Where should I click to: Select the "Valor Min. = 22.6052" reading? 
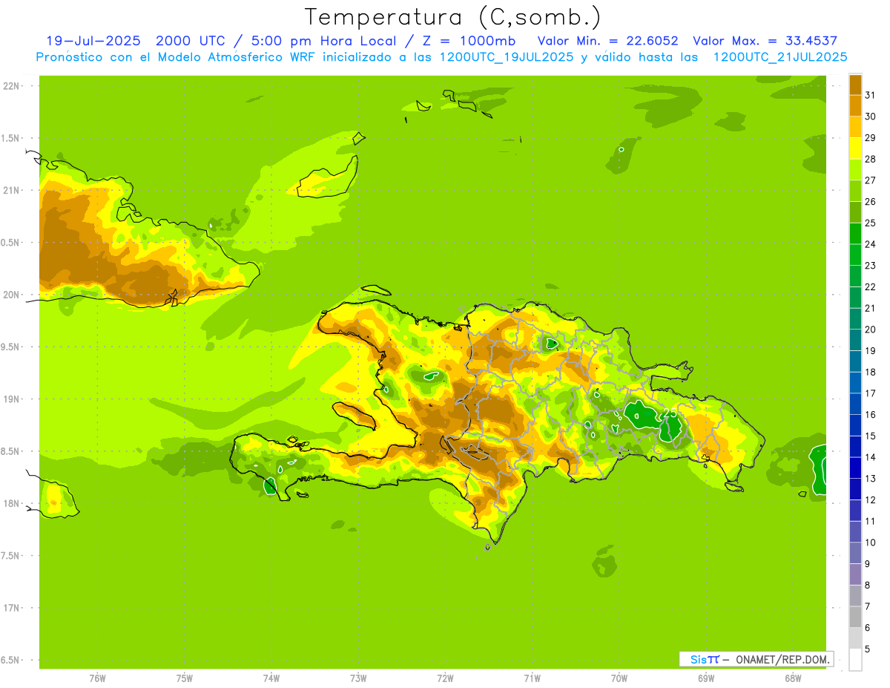click(607, 41)
